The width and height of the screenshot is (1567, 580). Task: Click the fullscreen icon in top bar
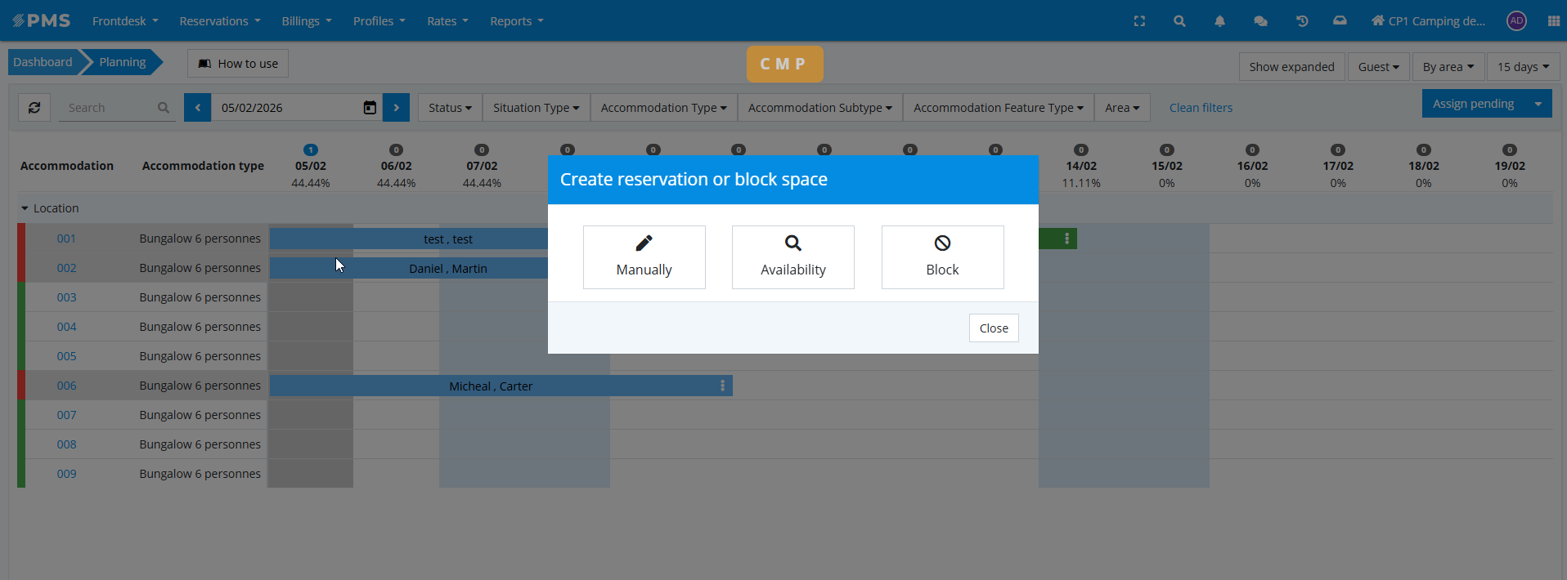coord(1139,21)
